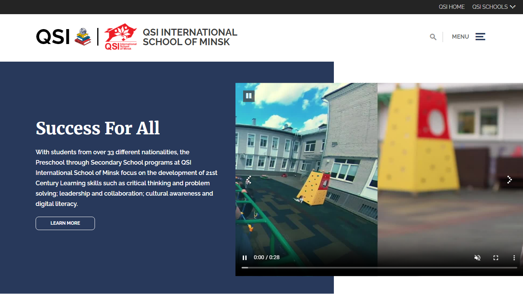Click the video time display 0:00 / 0:28
523x294 pixels.
(266, 258)
